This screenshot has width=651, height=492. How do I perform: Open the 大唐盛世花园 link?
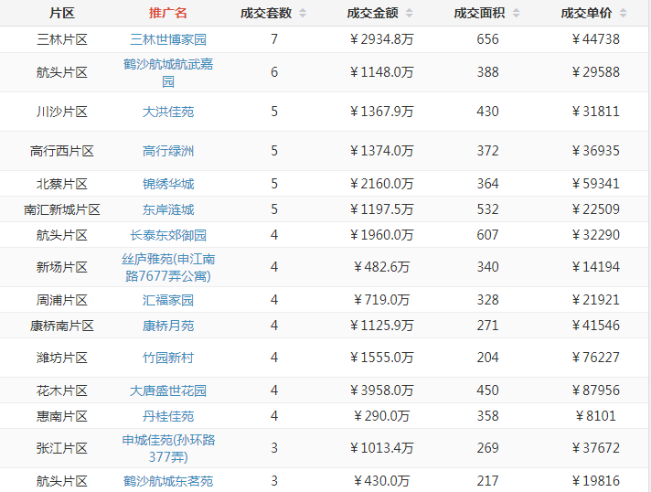pyautogui.click(x=168, y=390)
